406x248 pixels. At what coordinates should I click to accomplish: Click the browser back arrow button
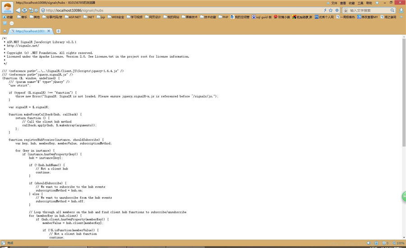pyautogui.click(x=18, y=10)
